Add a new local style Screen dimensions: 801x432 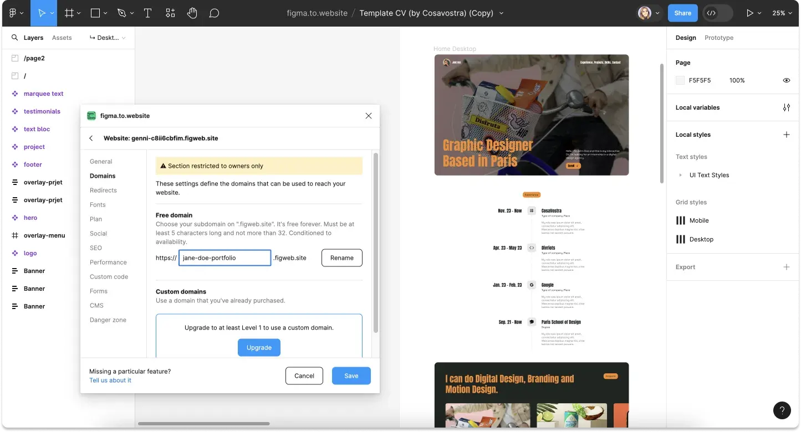click(x=786, y=135)
